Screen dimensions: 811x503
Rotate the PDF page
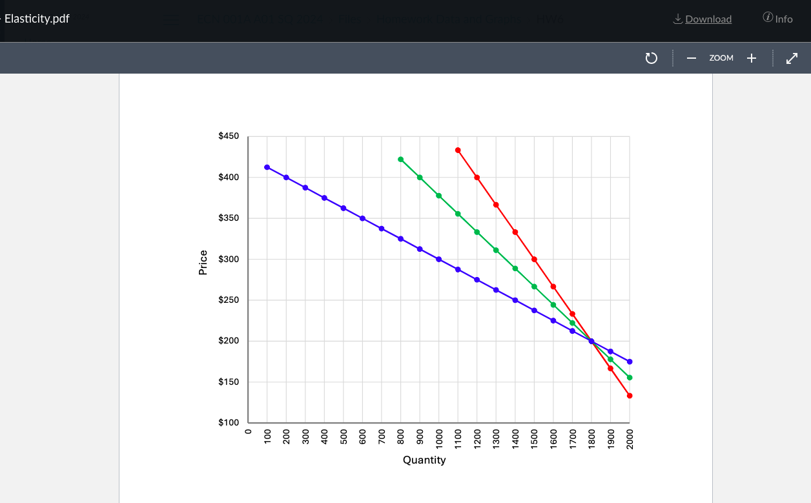click(x=651, y=58)
